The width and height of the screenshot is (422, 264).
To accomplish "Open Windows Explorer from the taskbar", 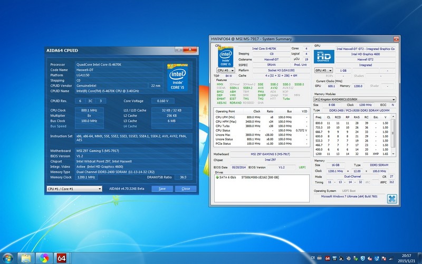I will pyautogui.click(x=25, y=258).
